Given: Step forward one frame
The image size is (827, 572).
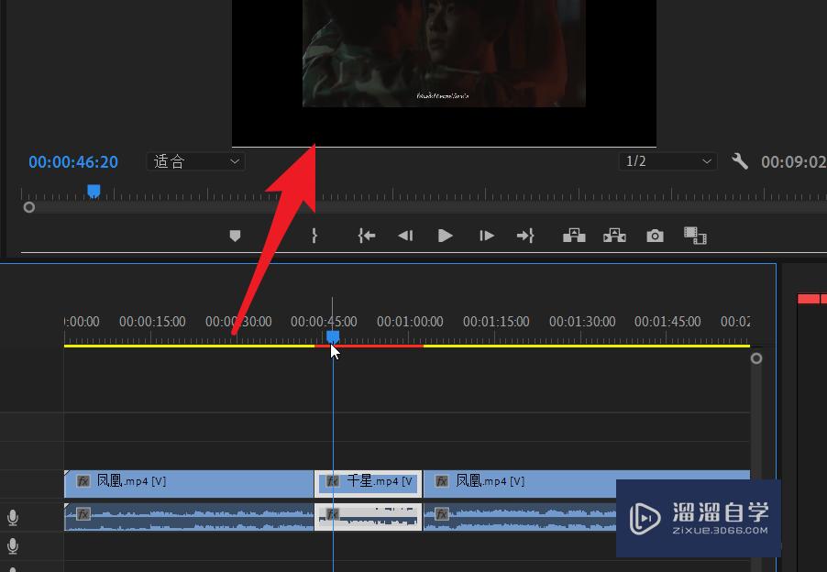Looking at the screenshot, I should [486, 236].
